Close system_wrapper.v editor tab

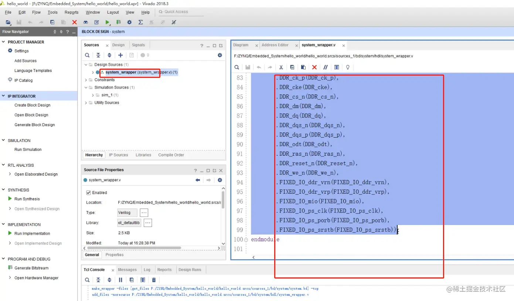point(344,45)
